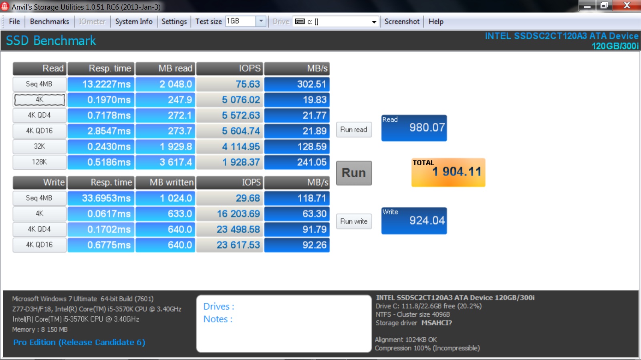Viewport: 641px width, 360px height.
Task: Click the SSD Benchmark heading
Action: (x=51, y=40)
